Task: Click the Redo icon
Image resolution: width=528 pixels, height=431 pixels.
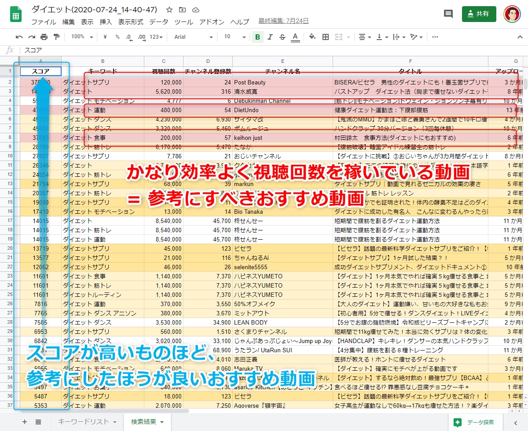Action: click(x=32, y=37)
